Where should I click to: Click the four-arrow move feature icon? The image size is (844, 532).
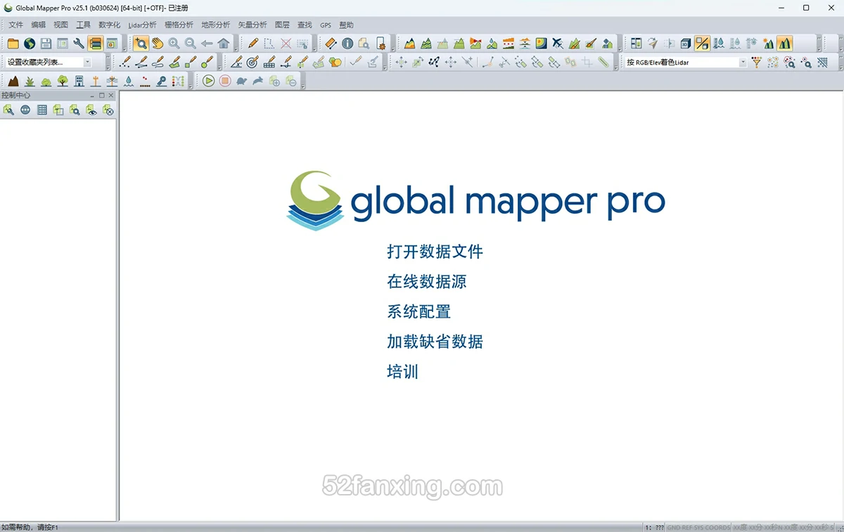click(401, 63)
